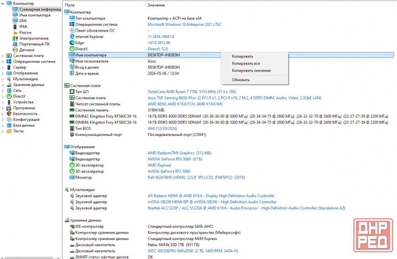Expand the Тесты tree node
Screen dimensions: 397x259
3,131
